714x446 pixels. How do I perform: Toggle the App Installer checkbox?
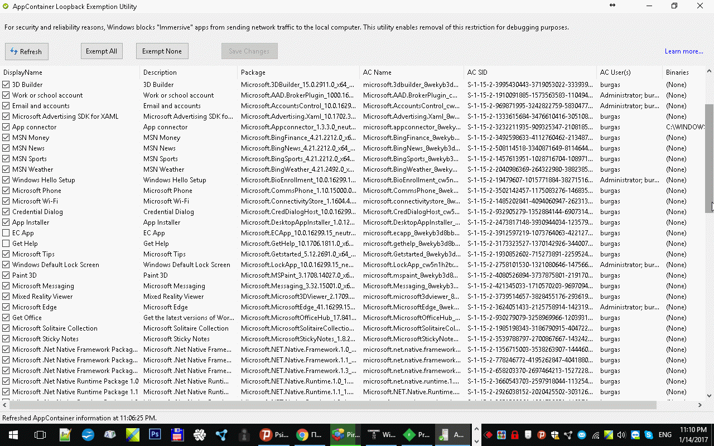pyautogui.click(x=6, y=222)
